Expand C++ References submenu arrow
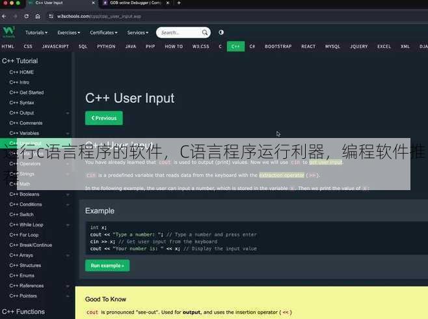 pos(68,286)
